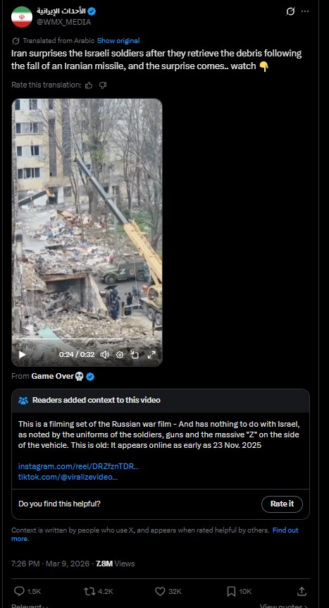Thumbs down the translation rating
Image resolution: width=329 pixels, height=608 pixels.
click(103, 85)
